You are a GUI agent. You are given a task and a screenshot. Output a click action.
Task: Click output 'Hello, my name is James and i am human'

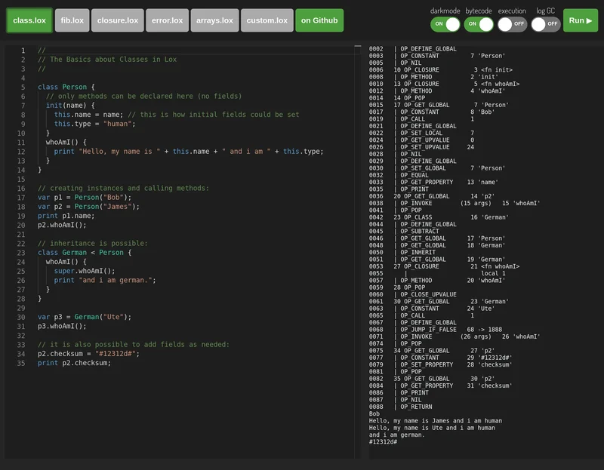[x=436, y=421]
